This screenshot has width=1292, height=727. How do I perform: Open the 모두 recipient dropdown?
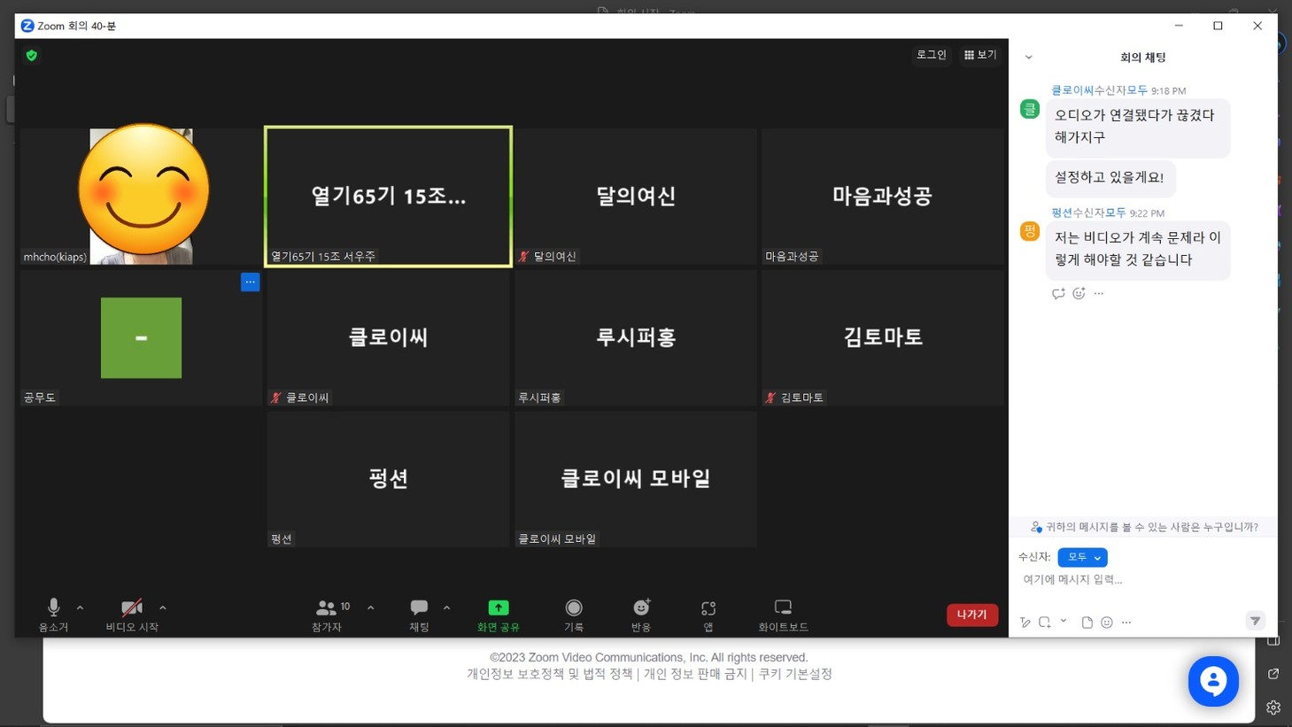click(1082, 557)
